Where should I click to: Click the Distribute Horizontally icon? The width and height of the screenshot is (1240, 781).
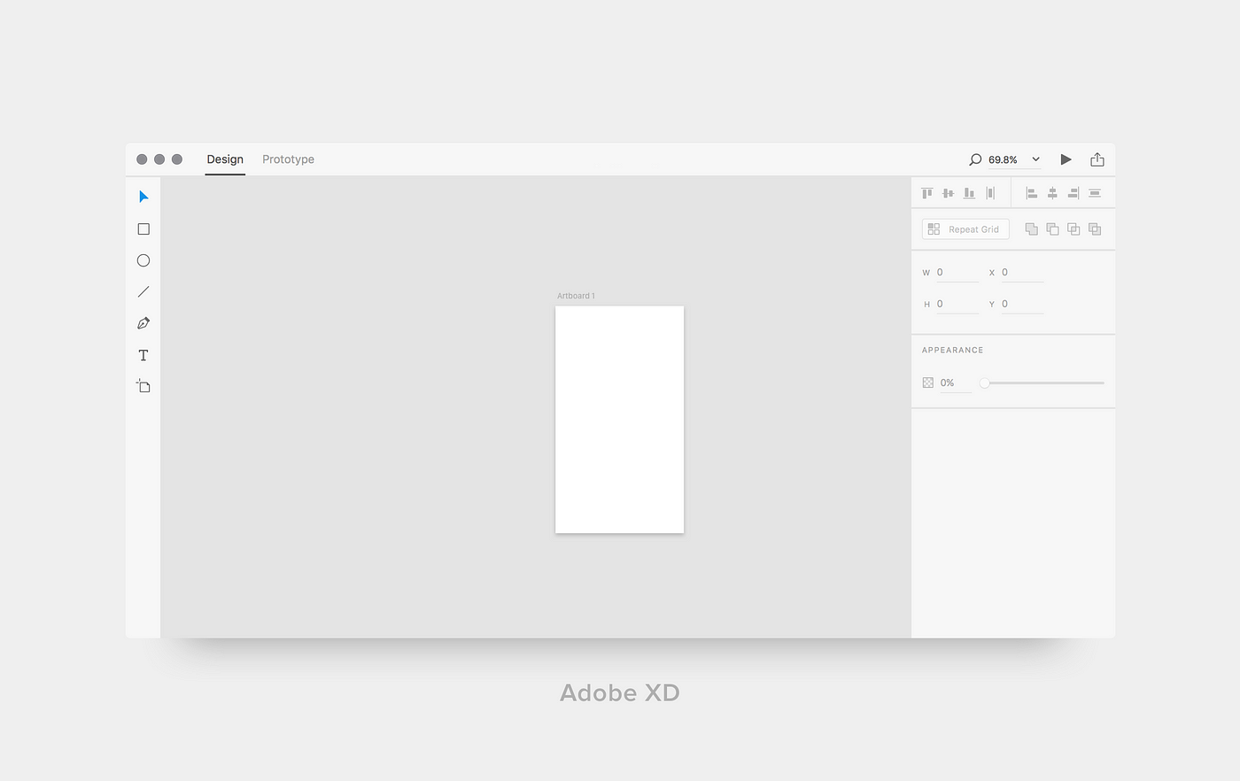pos(991,193)
